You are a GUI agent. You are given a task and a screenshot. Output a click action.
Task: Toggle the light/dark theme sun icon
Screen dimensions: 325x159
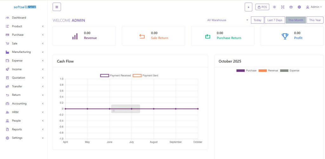click(x=275, y=7)
